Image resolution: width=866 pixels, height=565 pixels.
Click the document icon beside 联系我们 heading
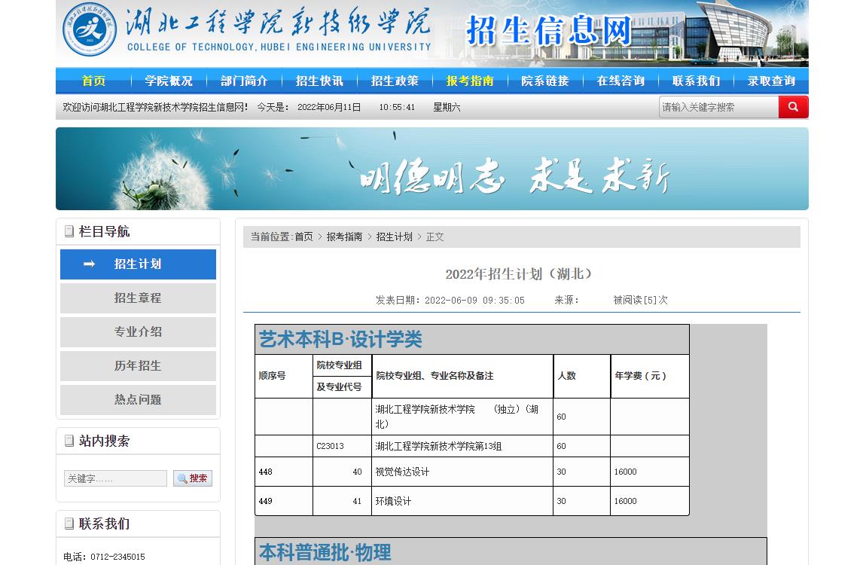point(69,524)
